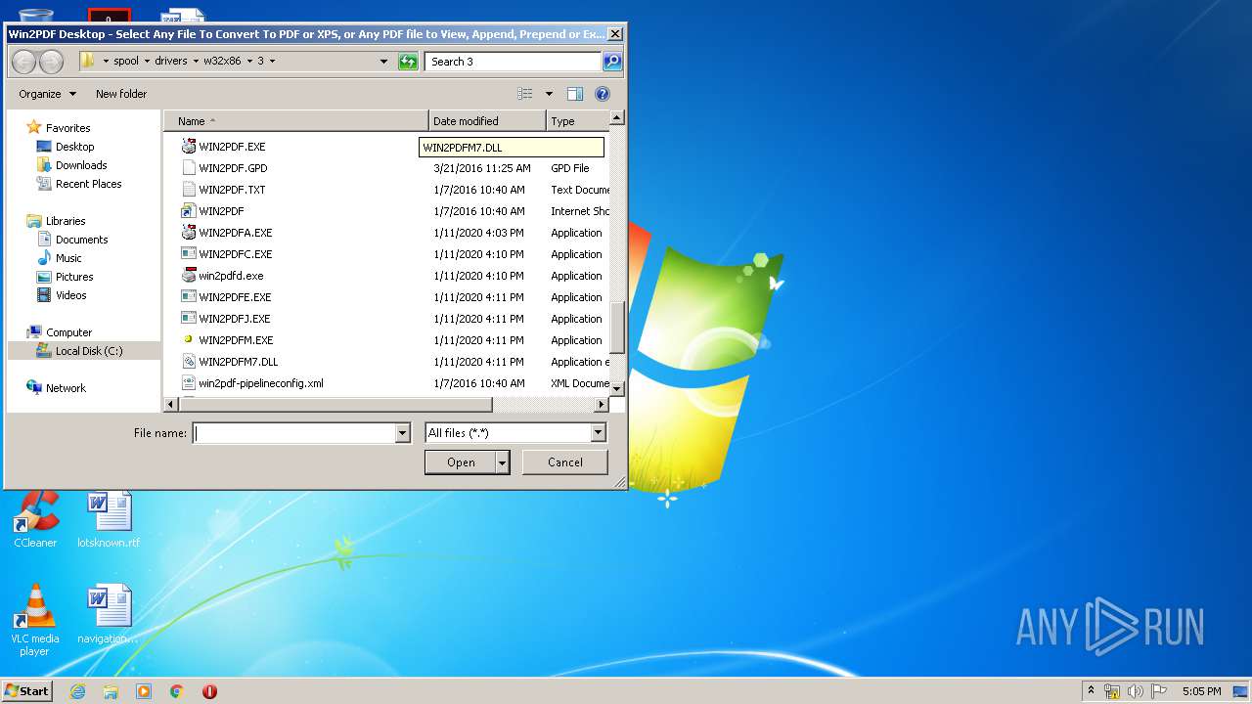Viewport: 1252px width, 704px height.
Task: Expand the spool breadcrumb arrow
Action: tap(146, 61)
